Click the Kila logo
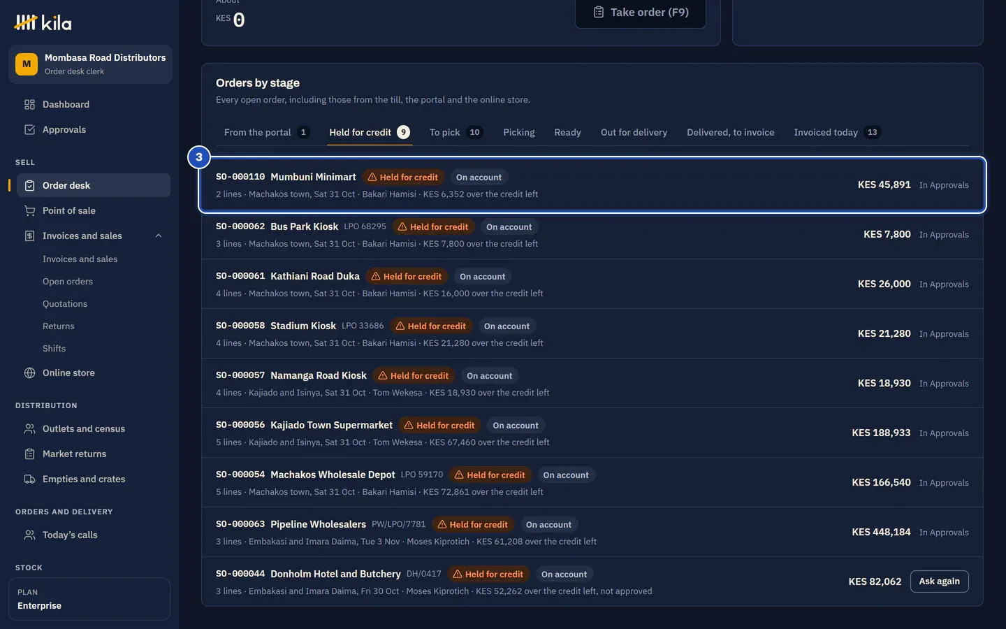Viewport: 1006px width, 629px height. tap(43, 23)
